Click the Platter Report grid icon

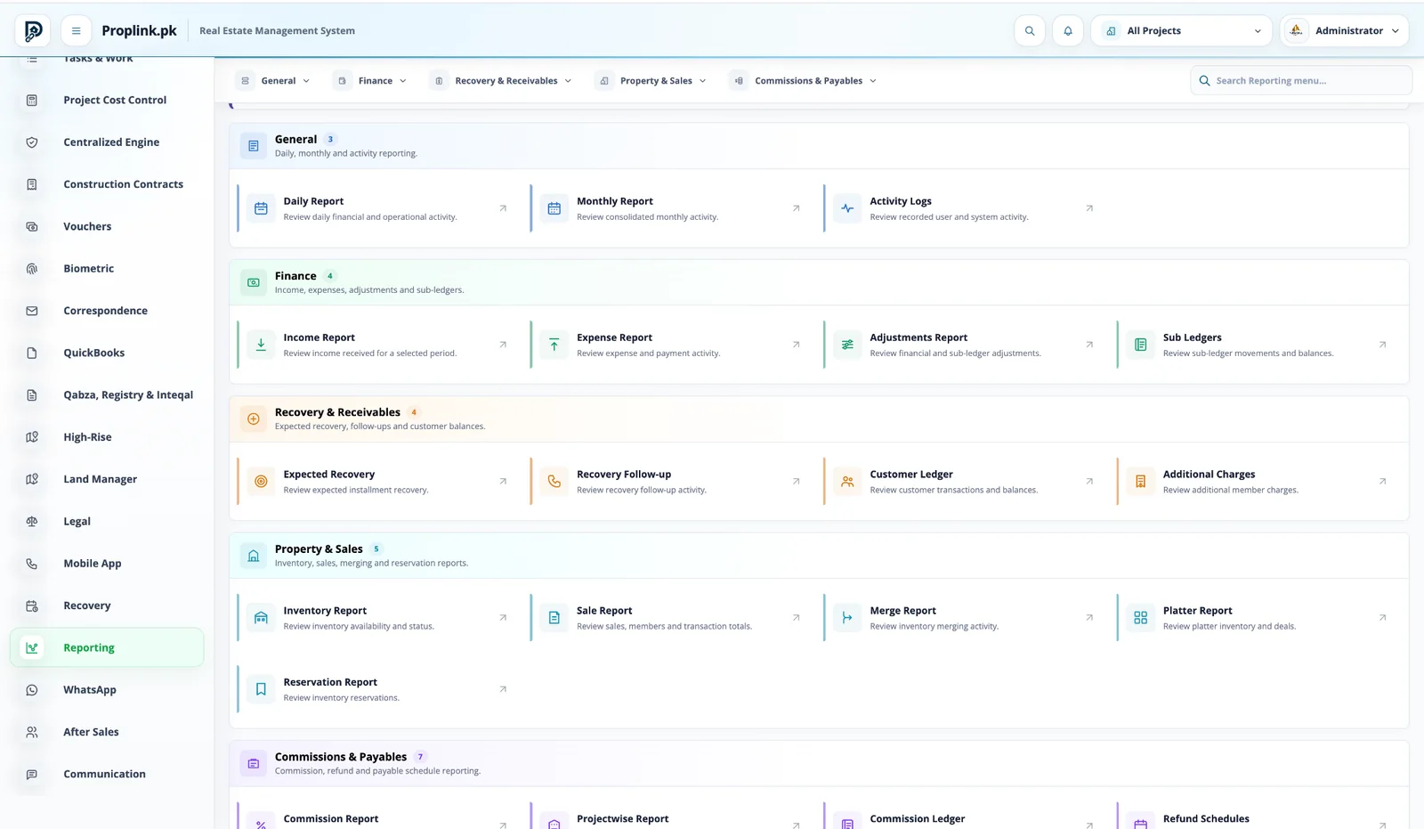point(1140,618)
